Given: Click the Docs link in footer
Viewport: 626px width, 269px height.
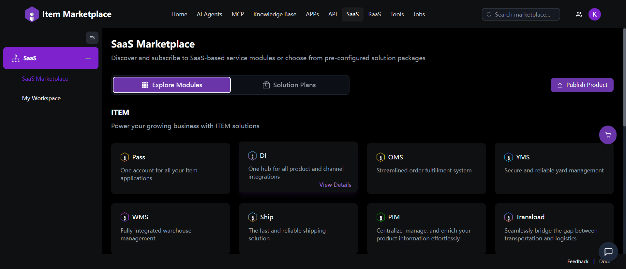Looking at the screenshot, I should click(x=604, y=262).
